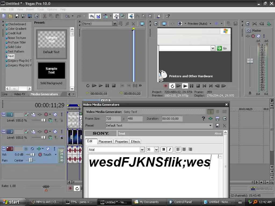Adjust audio track 3 Pan slider
Viewport: 275px width, 206px height.
coord(31,160)
